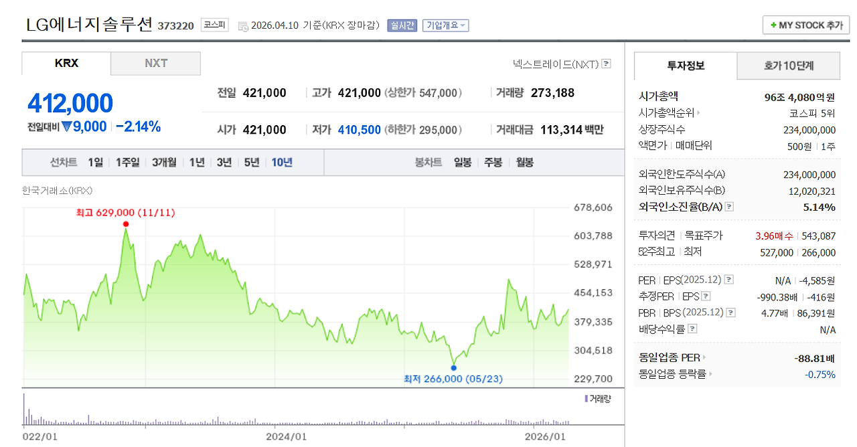Open the 투자정보 tab
The height and width of the screenshot is (447, 857).
(686, 66)
